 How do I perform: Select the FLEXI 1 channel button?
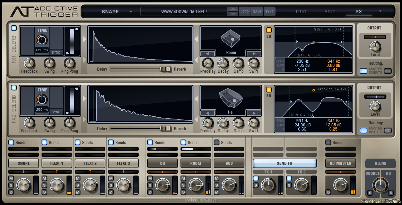[56, 163]
